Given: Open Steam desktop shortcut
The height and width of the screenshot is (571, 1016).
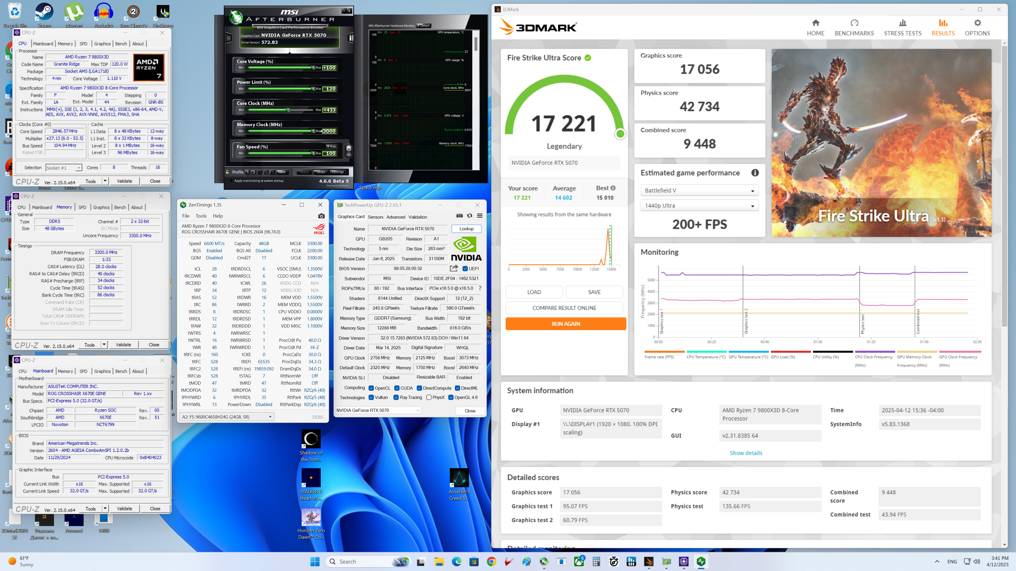Looking at the screenshot, I should [x=44, y=15].
